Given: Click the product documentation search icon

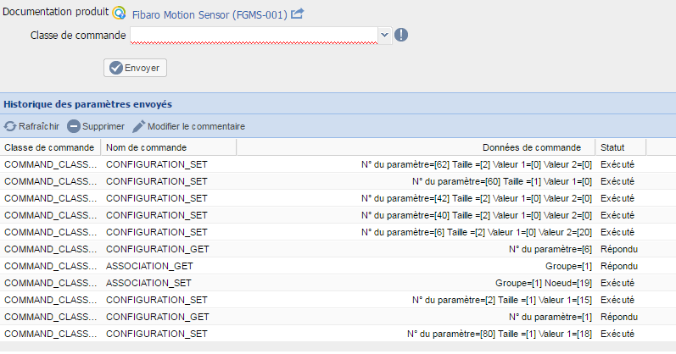Looking at the screenshot, I should point(119,14).
